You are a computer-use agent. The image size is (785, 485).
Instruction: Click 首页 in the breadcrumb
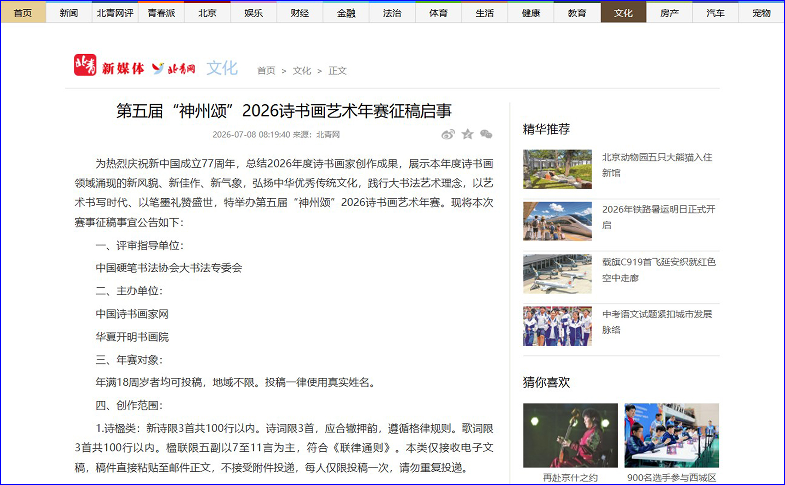(x=266, y=70)
